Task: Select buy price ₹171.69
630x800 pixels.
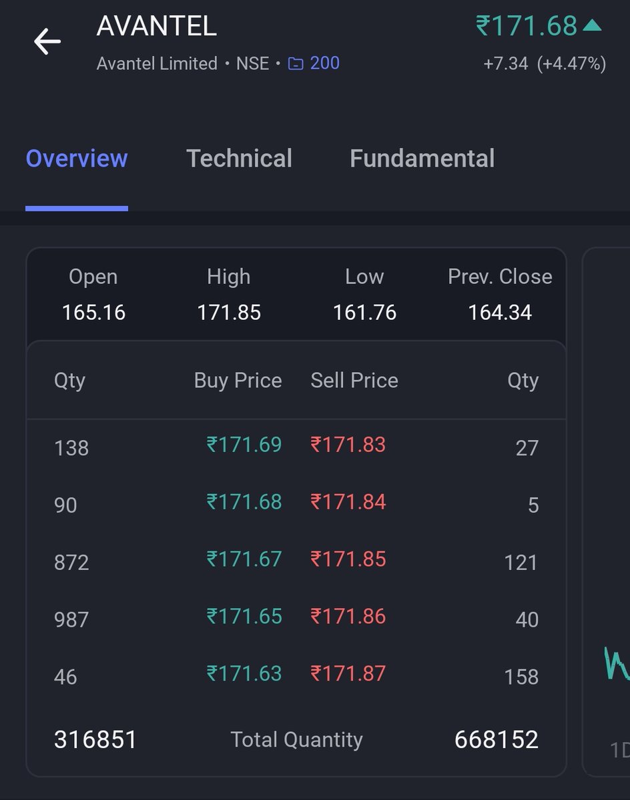Action: pos(244,445)
